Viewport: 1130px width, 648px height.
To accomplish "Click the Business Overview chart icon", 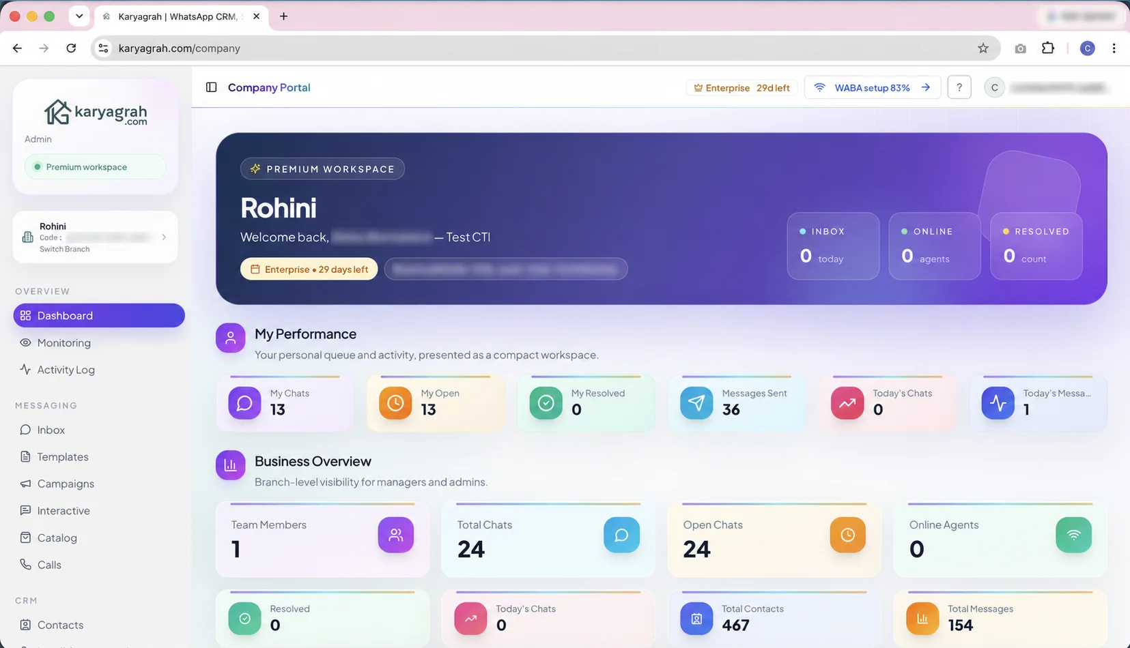I will pyautogui.click(x=231, y=465).
